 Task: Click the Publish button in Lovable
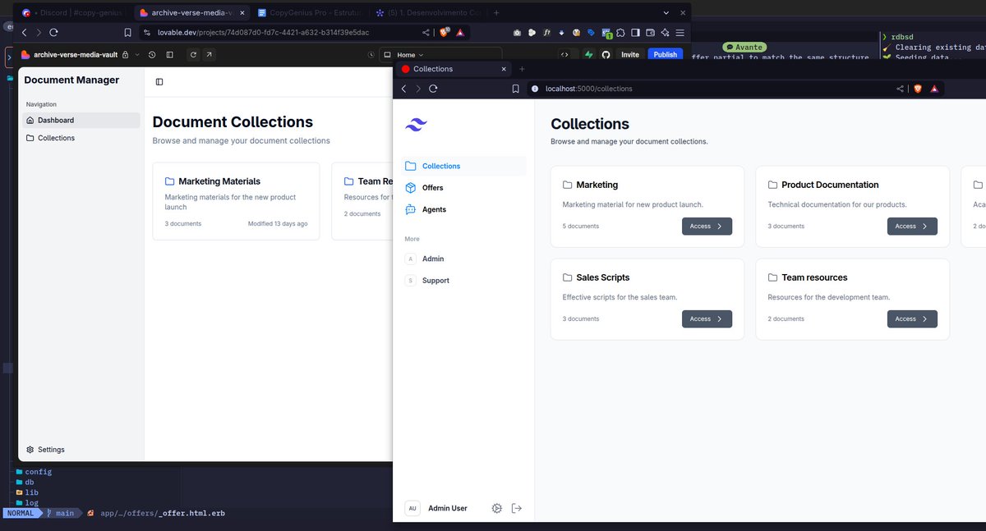coord(666,54)
